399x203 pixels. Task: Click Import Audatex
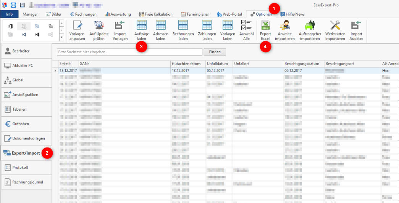coord(356,30)
